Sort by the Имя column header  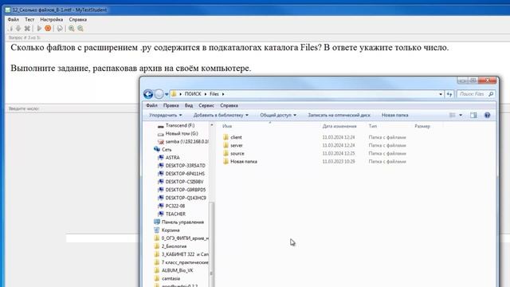[227, 126]
